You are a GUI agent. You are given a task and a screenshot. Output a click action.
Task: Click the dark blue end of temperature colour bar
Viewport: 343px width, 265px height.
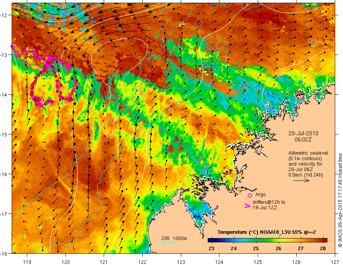point(210,240)
